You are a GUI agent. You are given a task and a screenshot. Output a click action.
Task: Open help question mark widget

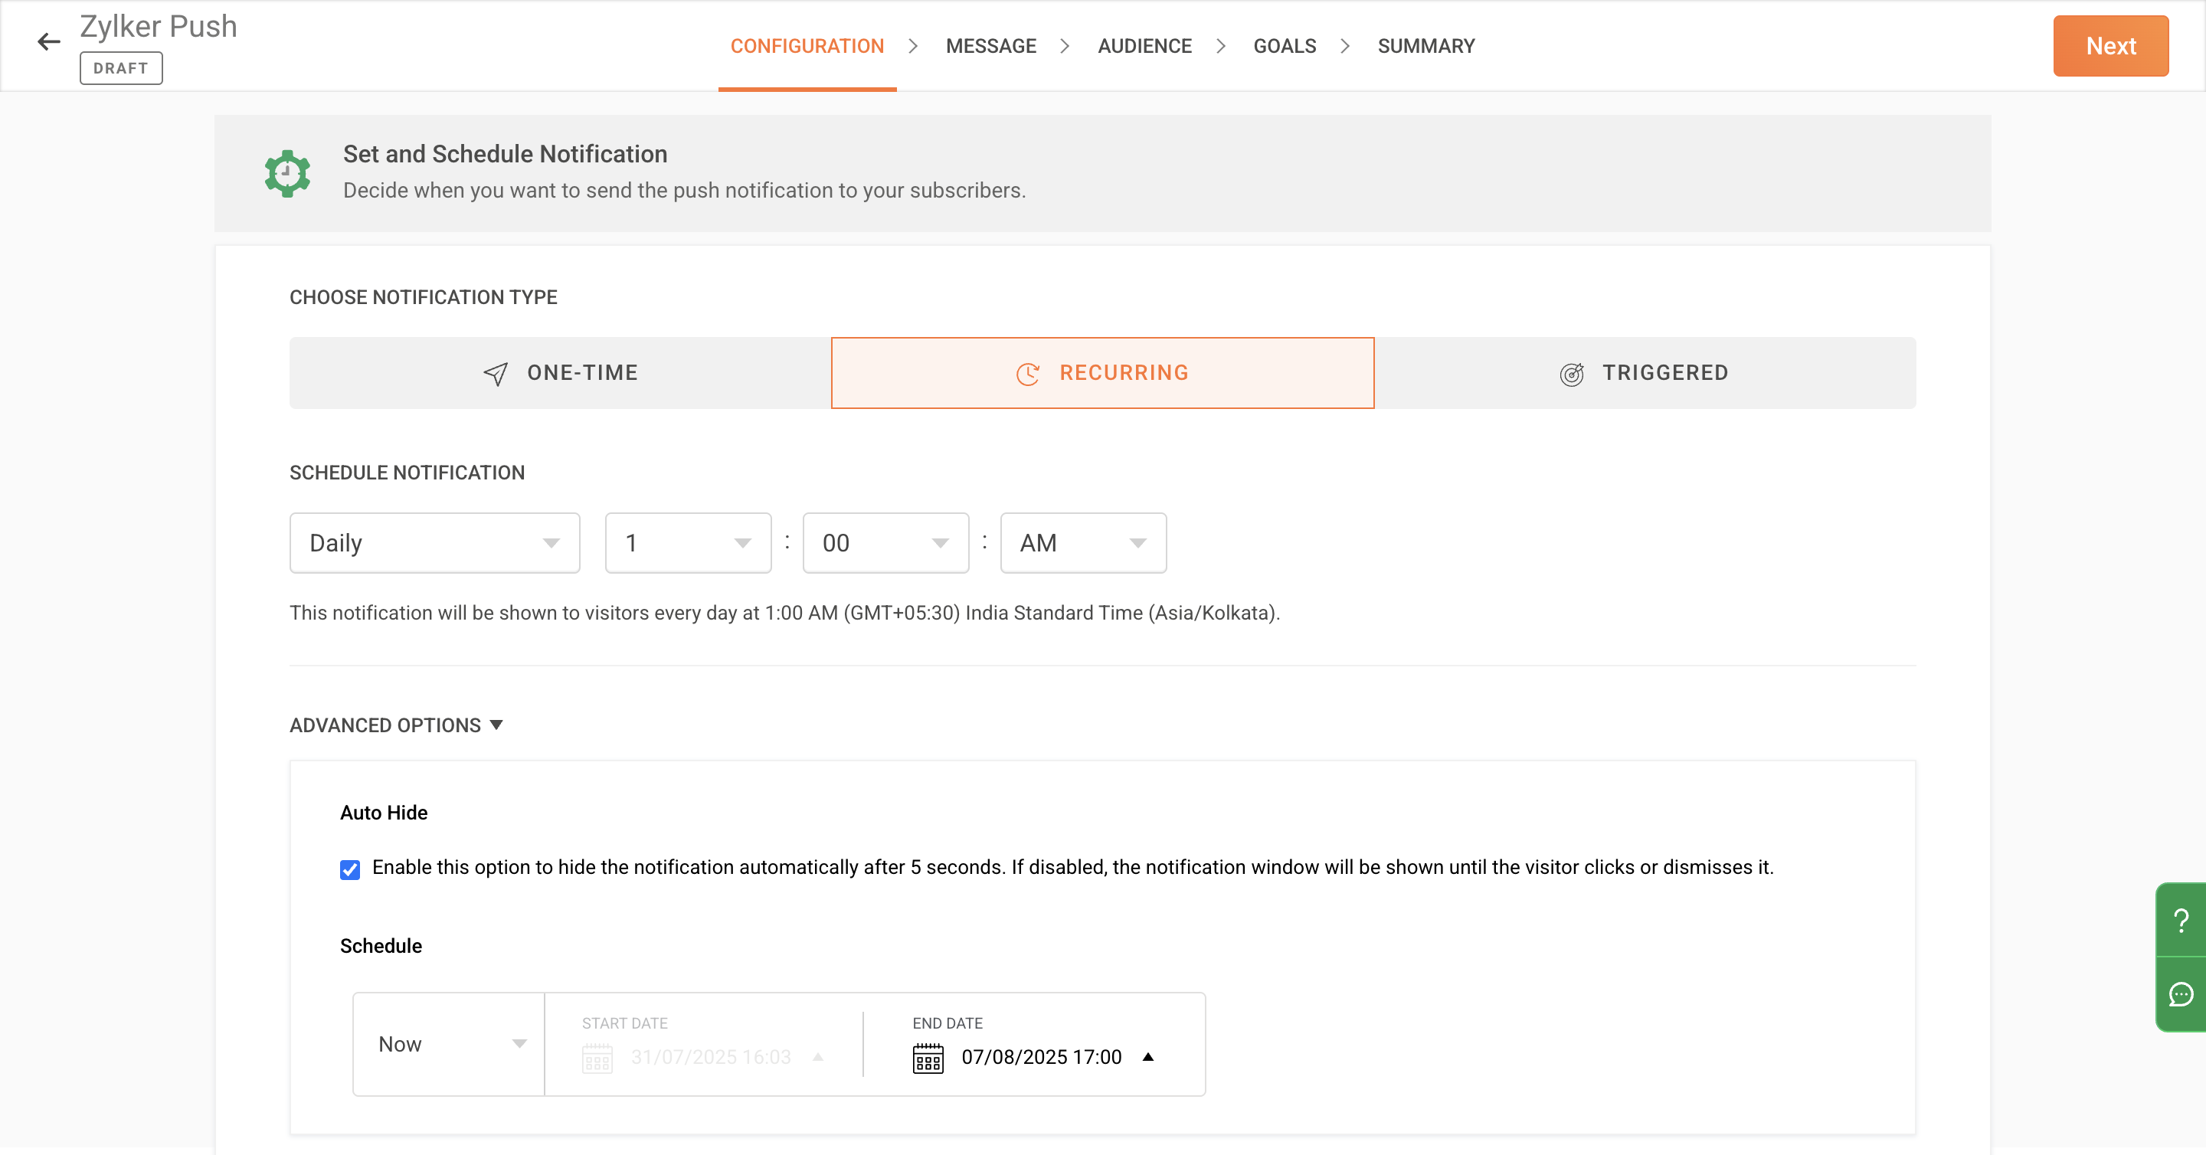pos(2180,921)
